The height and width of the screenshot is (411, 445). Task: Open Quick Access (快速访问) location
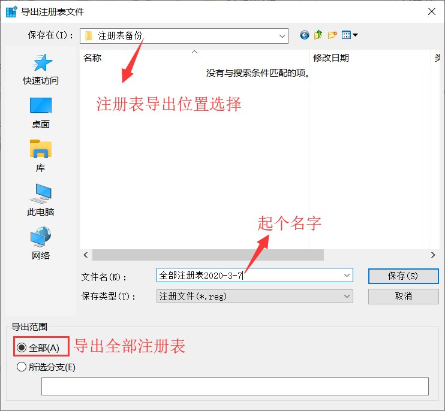(x=41, y=69)
